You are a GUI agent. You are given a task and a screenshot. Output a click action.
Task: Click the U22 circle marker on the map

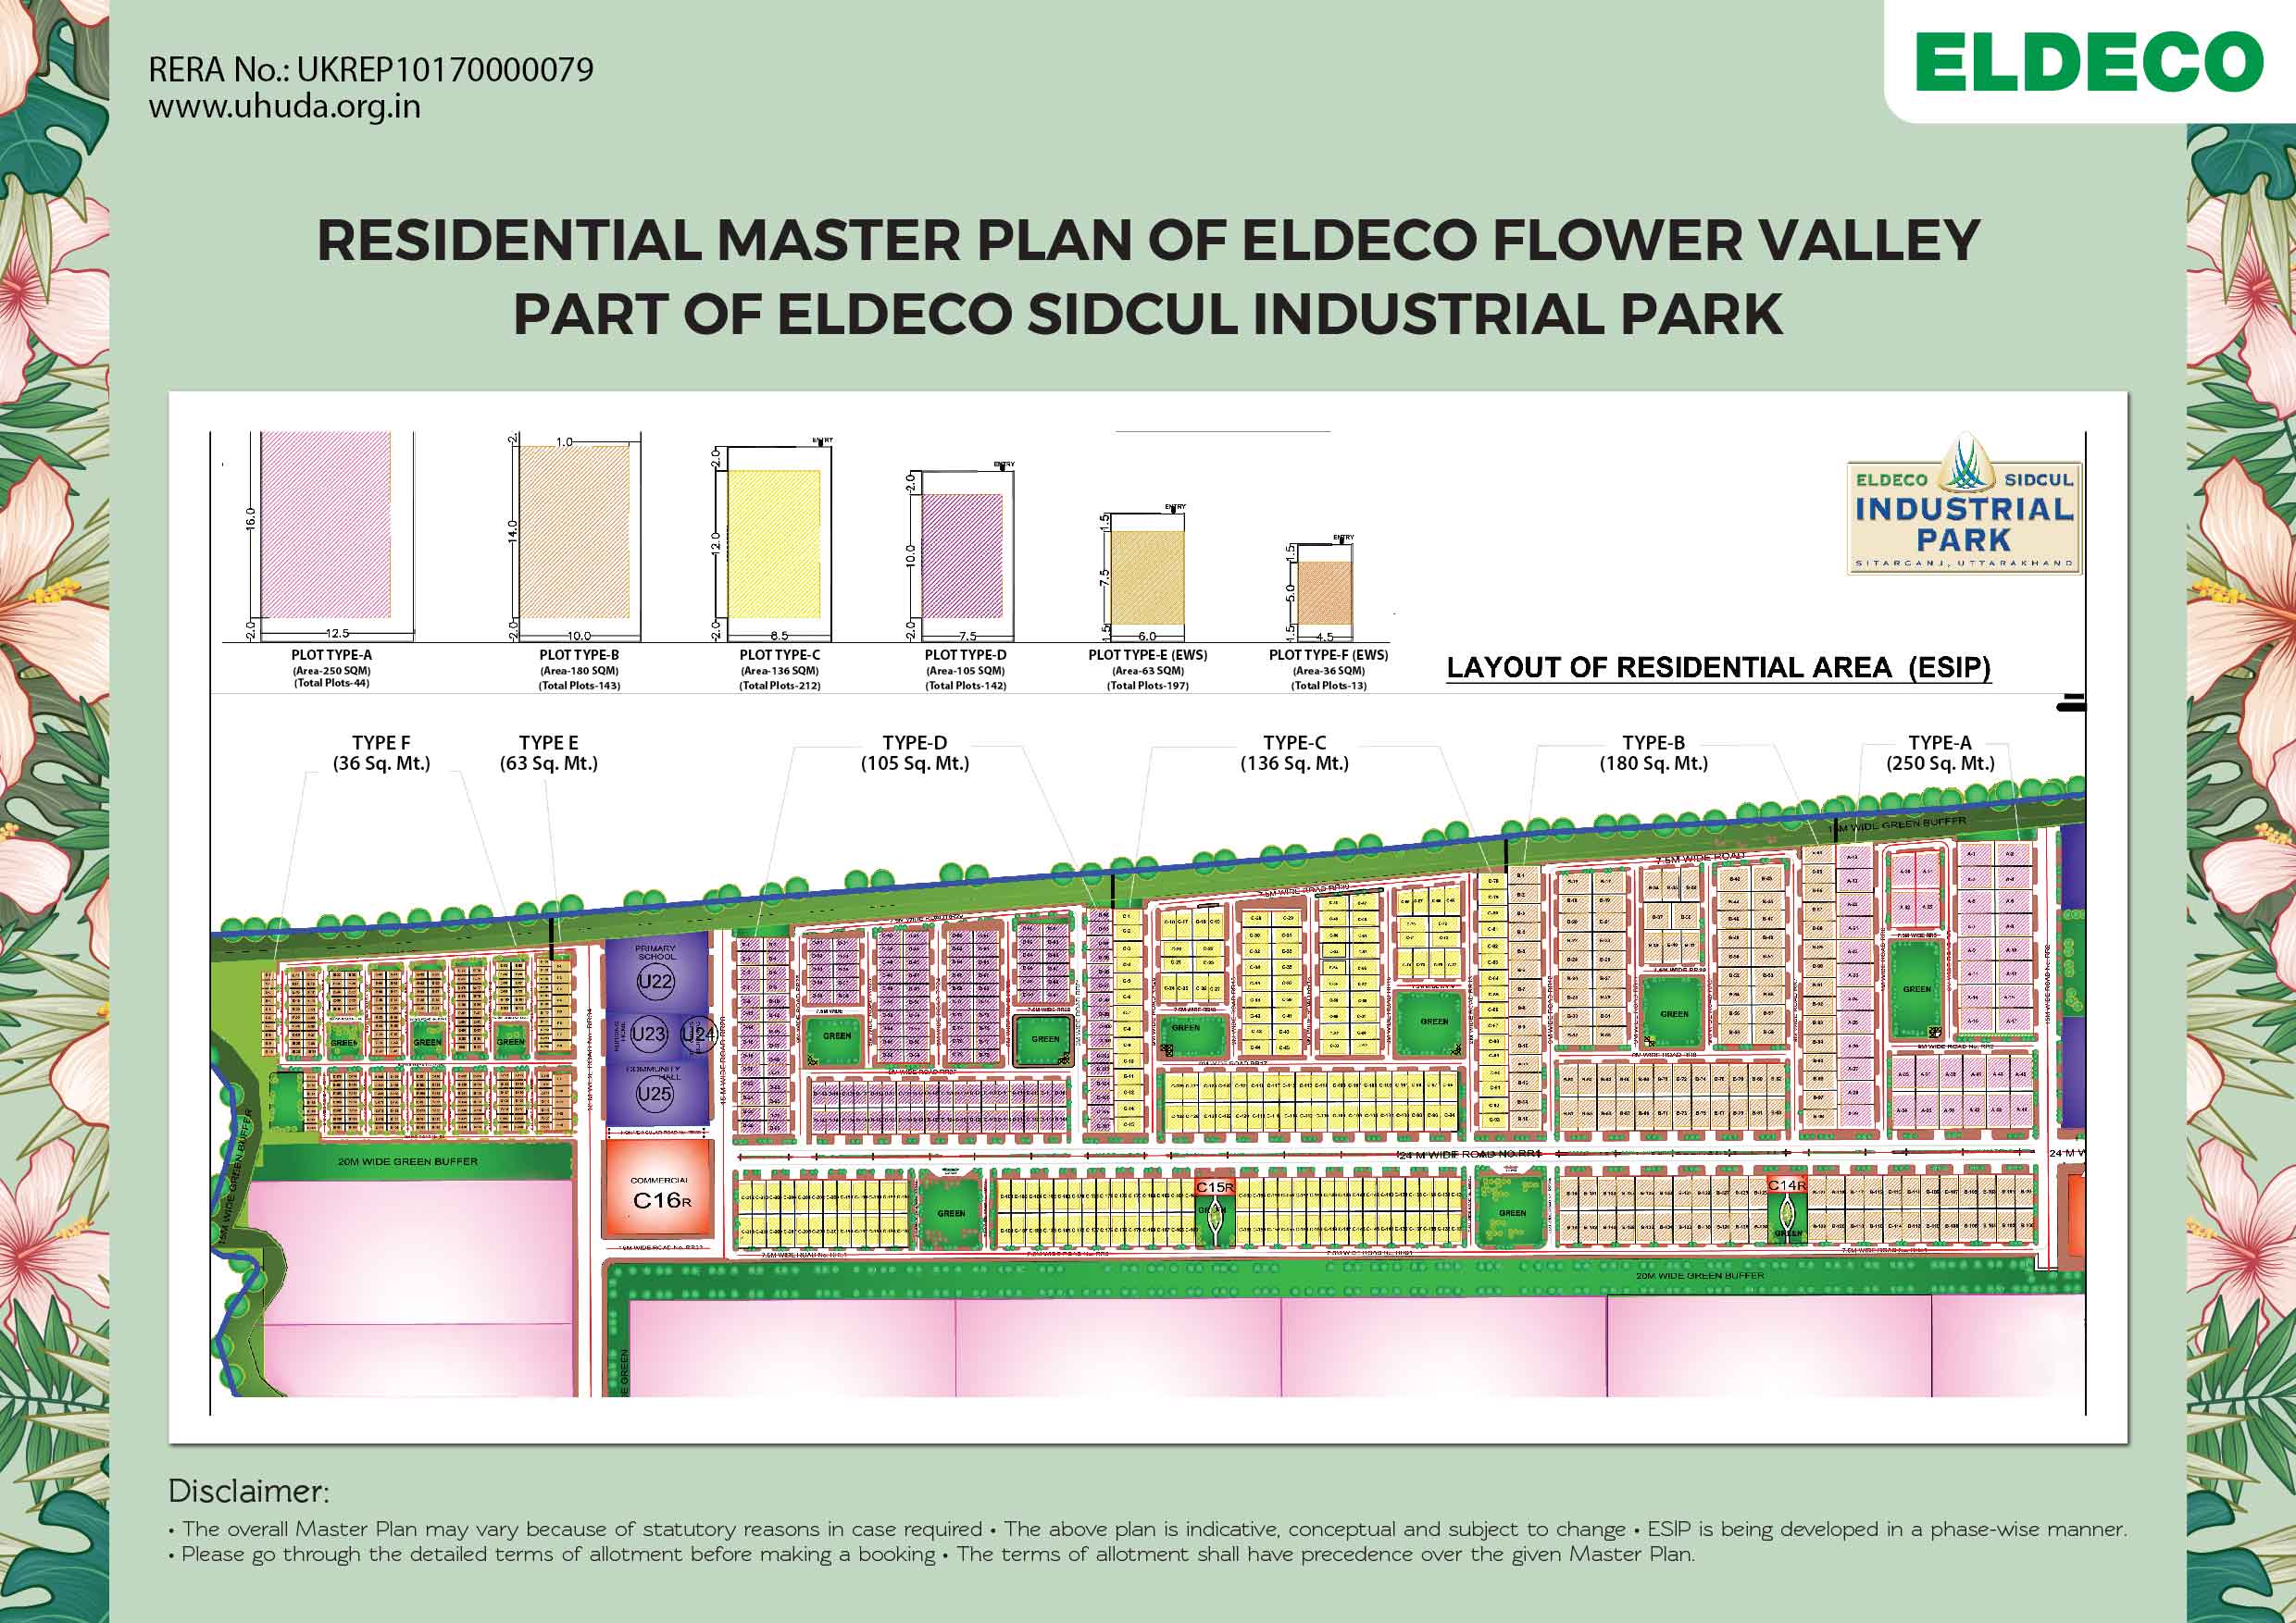pyautogui.click(x=655, y=982)
